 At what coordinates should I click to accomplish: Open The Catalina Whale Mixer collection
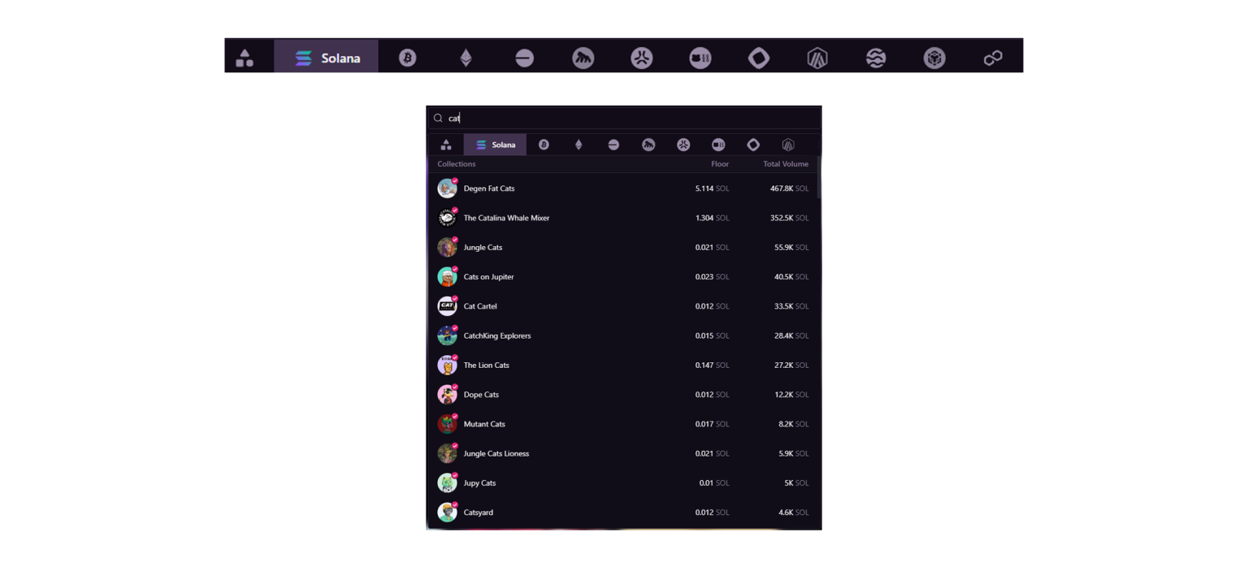pos(622,218)
